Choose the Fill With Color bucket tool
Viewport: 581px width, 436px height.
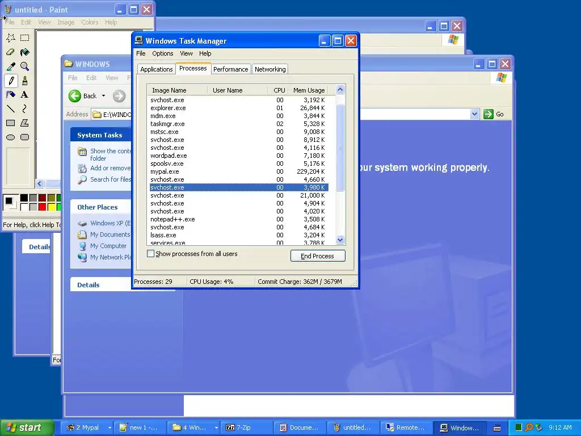[x=25, y=52]
